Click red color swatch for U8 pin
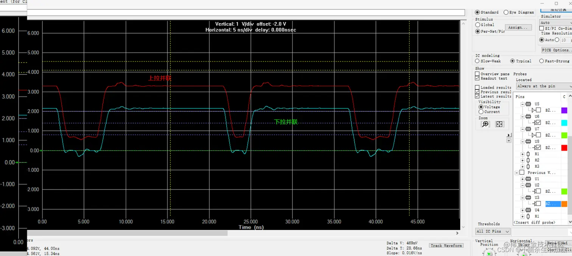Screen dimensions: 572x256 564,148
